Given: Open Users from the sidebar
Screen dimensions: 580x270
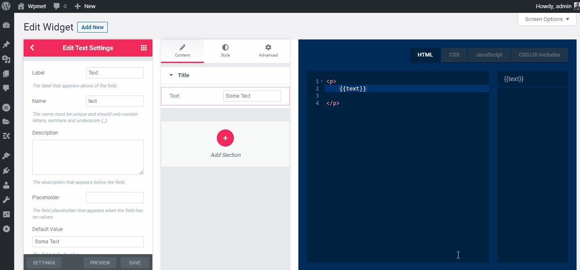Looking at the screenshot, I should click(x=6, y=185).
